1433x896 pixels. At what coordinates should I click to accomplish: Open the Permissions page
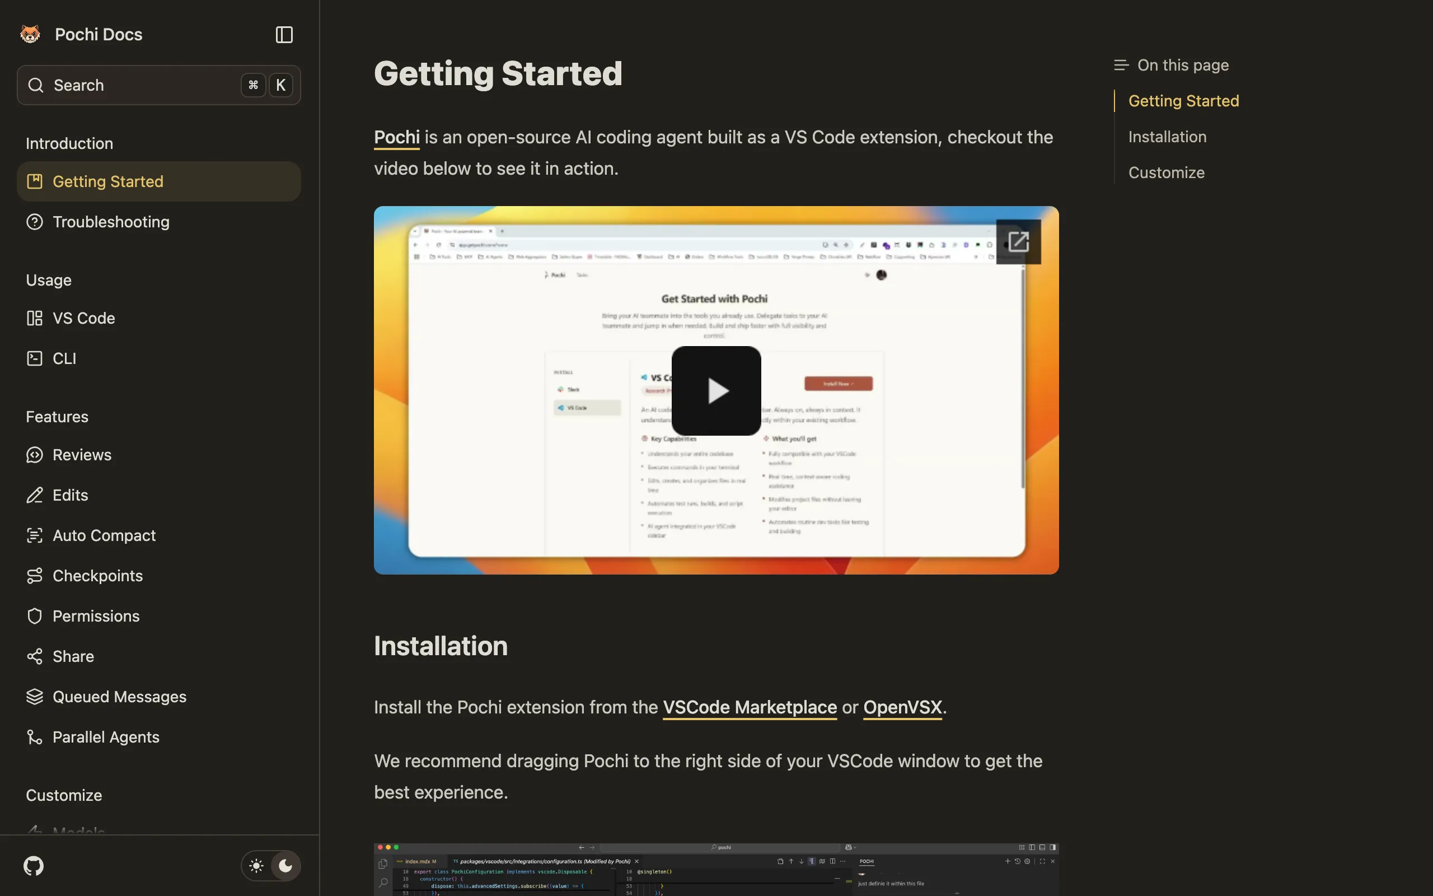(x=159, y=617)
